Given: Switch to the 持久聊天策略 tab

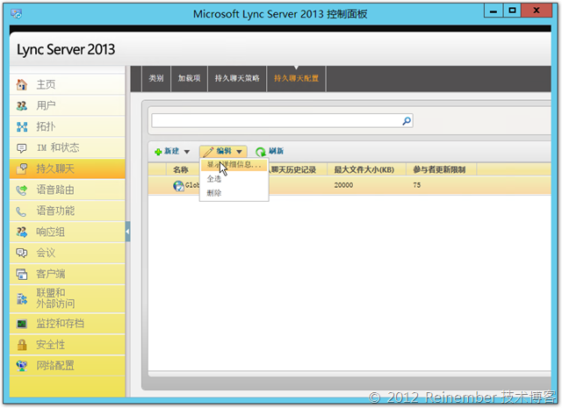Looking at the screenshot, I should 237,78.
